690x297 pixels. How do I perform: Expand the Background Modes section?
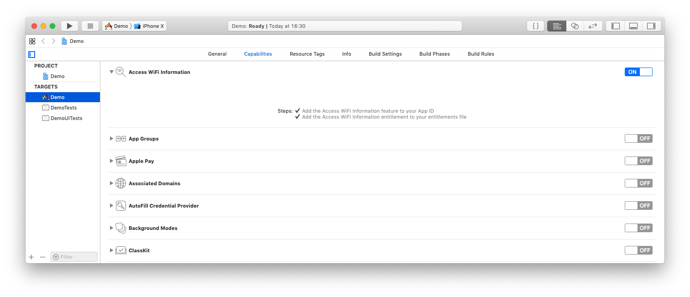point(111,228)
